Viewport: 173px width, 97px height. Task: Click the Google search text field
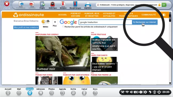point(105,22)
